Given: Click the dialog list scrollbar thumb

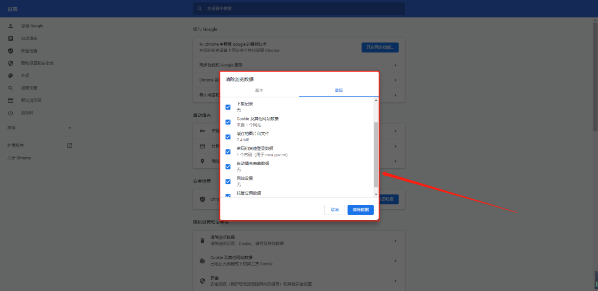Looking at the screenshot, I should [x=376, y=154].
